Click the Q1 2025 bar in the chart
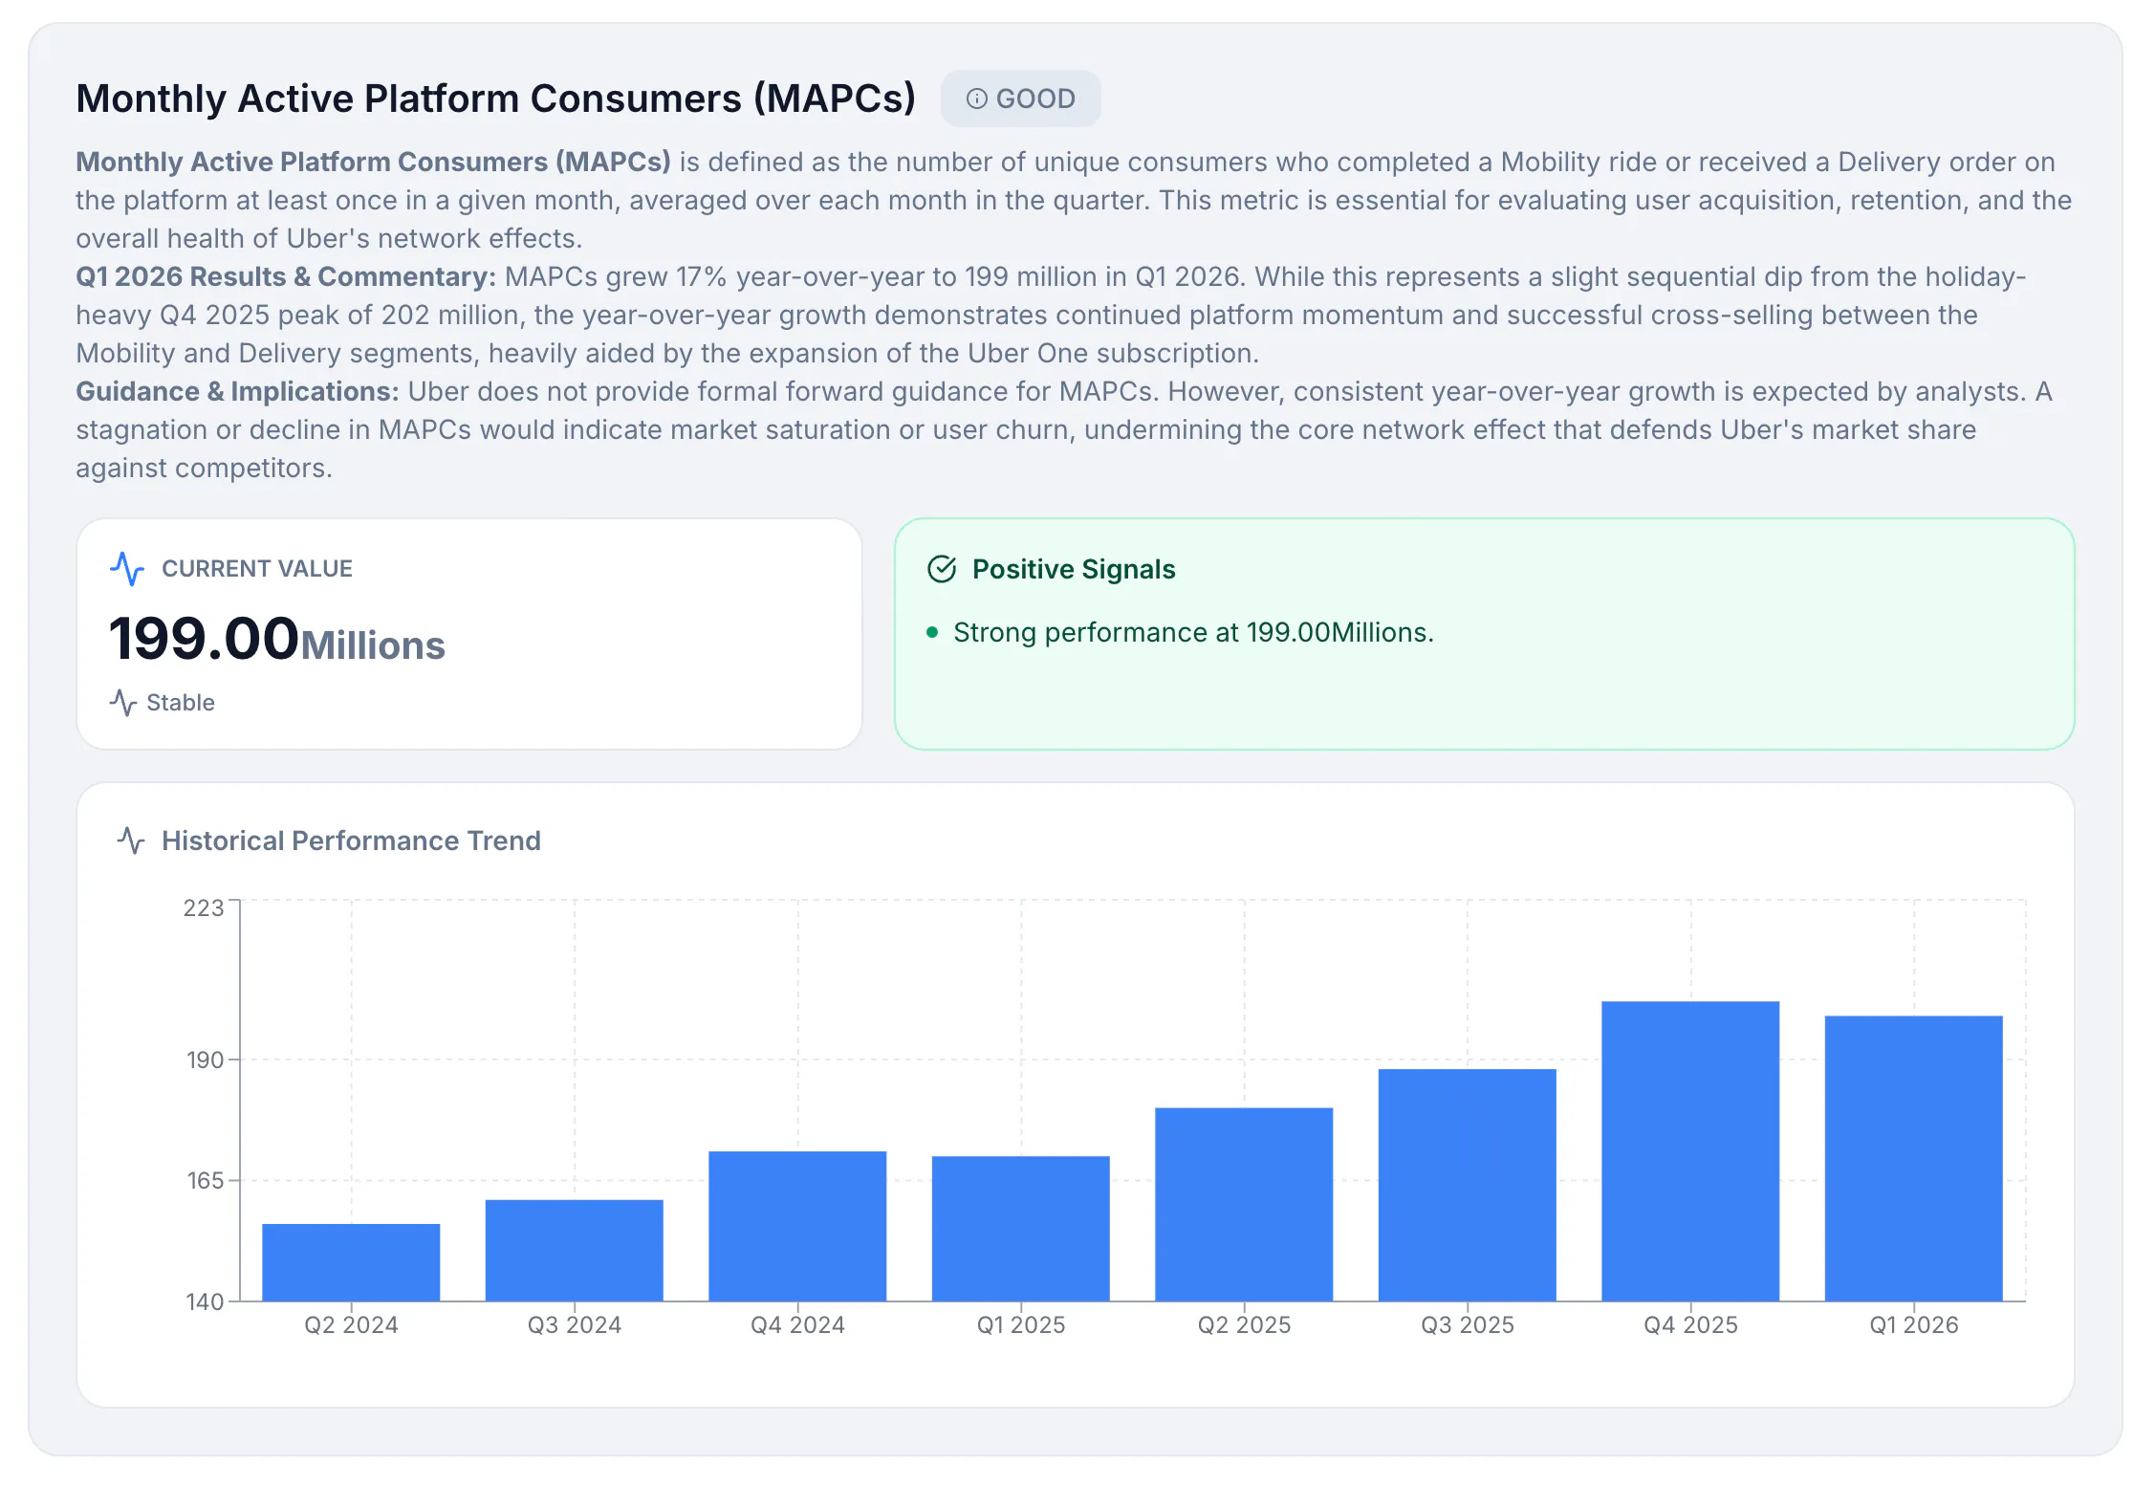This screenshot has height=1486, width=2155. tap(1021, 1229)
